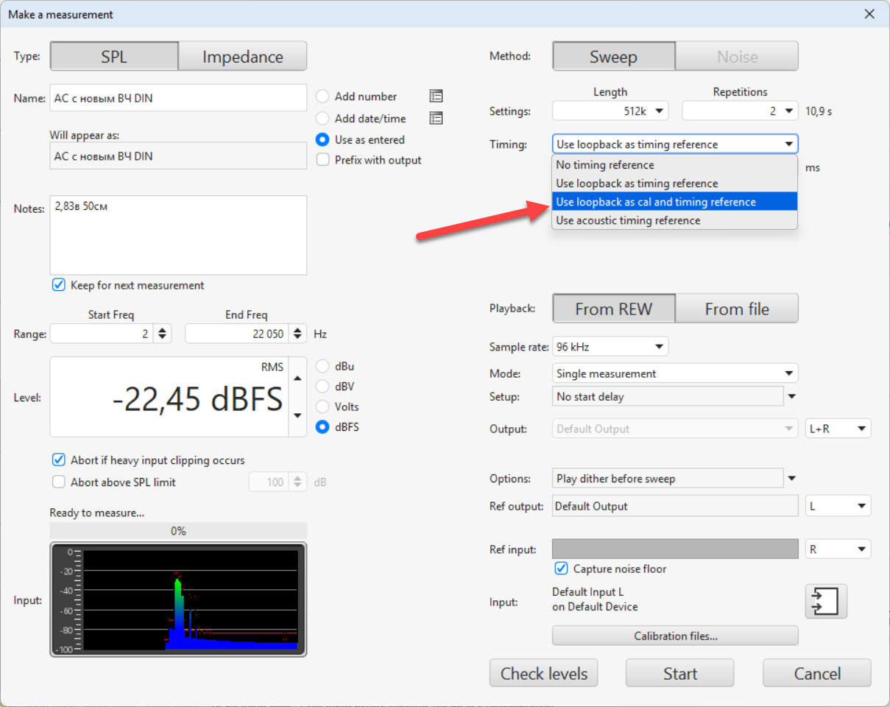Open sweep Length 512k dropdown
The height and width of the screenshot is (707, 890).
coord(610,111)
